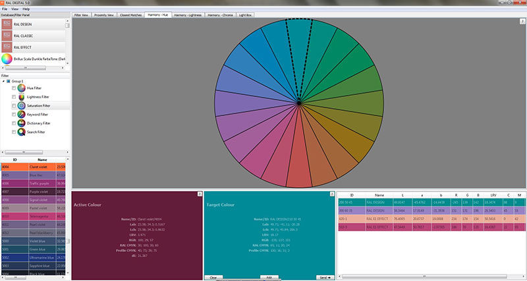Select the Blue lilac row
This screenshot has height=281, width=527.
pyautogui.click(x=34, y=175)
